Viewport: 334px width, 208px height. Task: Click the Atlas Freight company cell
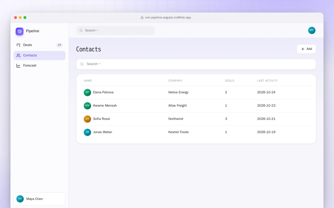point(178,106)
